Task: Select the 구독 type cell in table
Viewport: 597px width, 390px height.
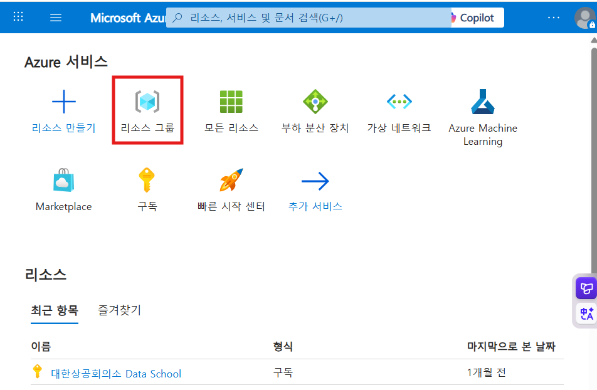Action: click(283, 372)
